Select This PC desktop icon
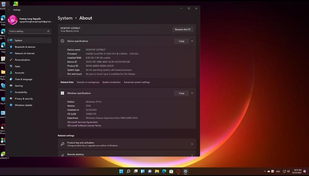The height and width of the screenshot is (176, 309). (x=3, y=101)
